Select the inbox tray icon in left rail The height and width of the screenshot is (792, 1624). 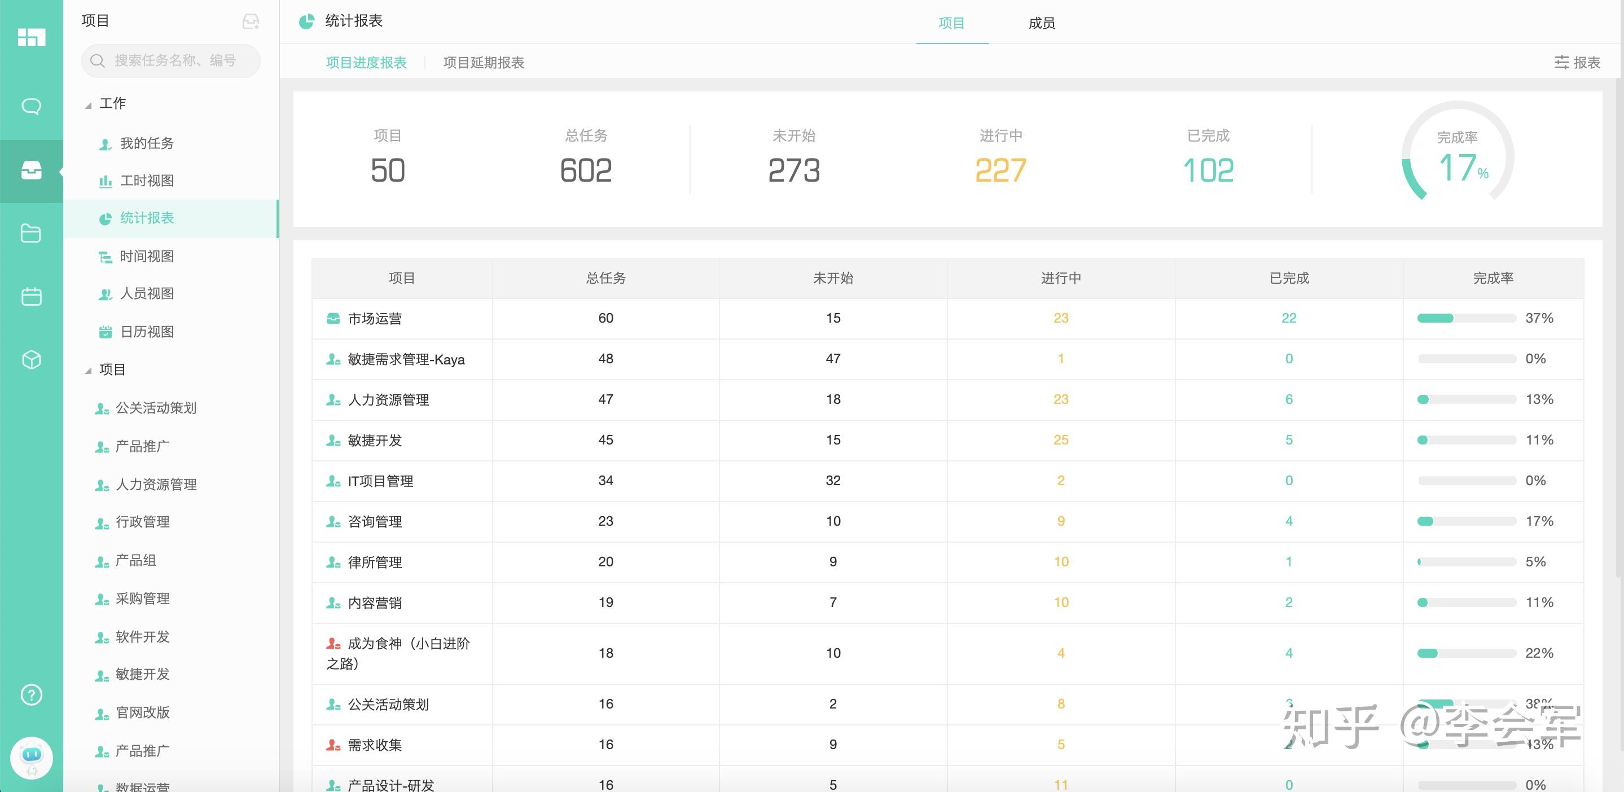pos(32,170)
